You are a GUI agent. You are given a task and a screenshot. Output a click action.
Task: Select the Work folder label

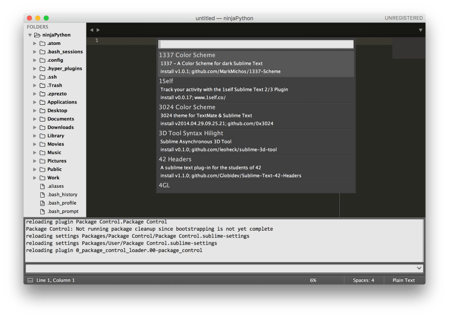pos(53,178)
